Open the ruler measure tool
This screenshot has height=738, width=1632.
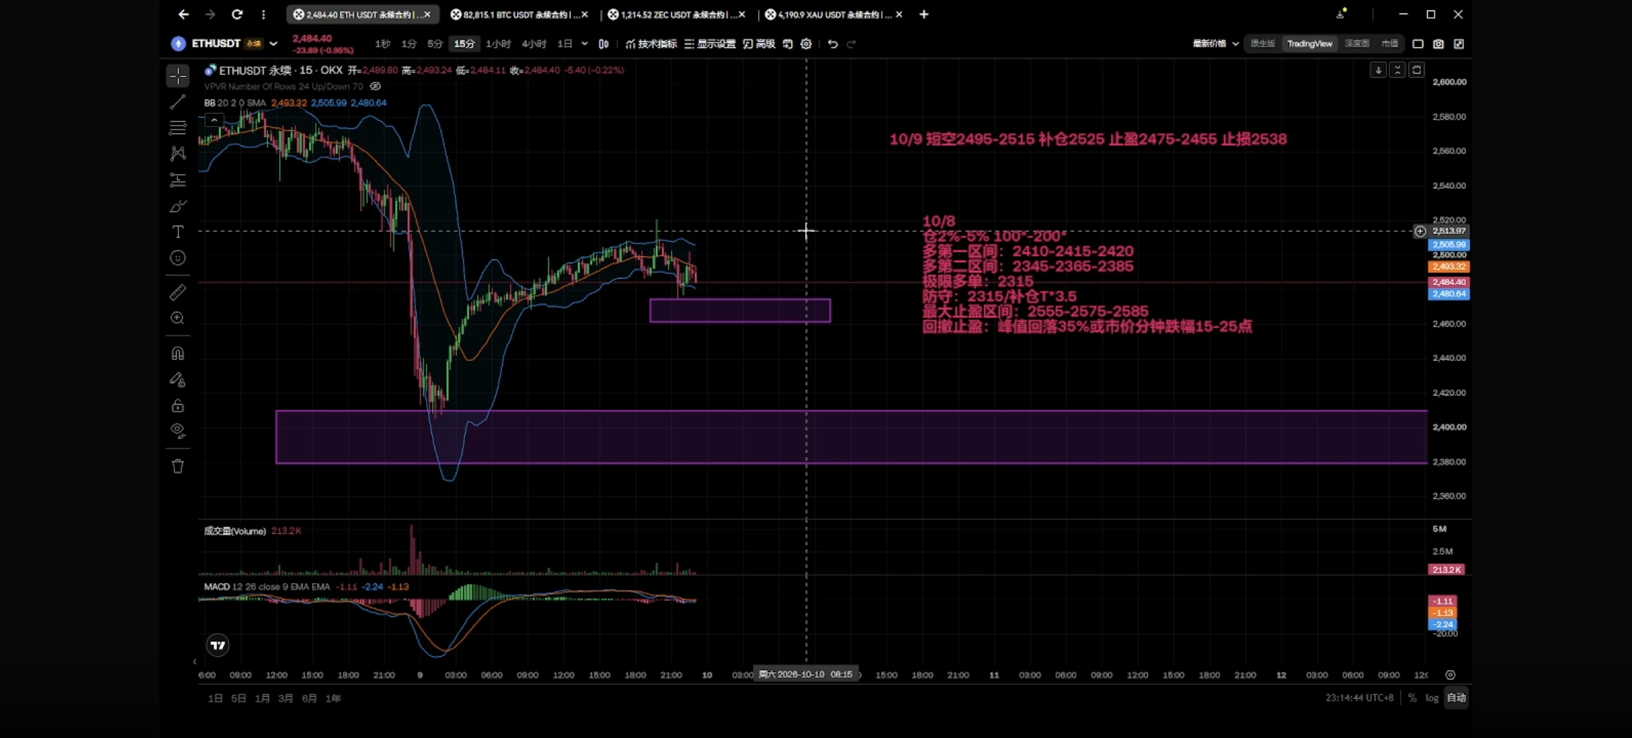click(x=178, y=292)
